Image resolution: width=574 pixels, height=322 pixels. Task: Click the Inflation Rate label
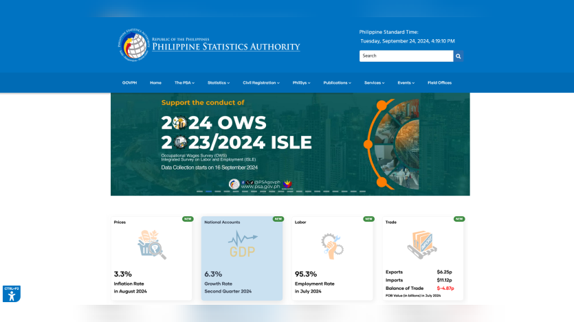129,284
